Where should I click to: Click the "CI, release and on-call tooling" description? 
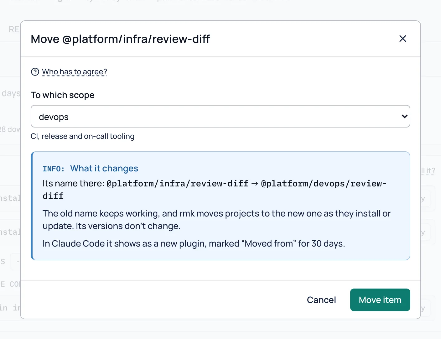(82, 136)
